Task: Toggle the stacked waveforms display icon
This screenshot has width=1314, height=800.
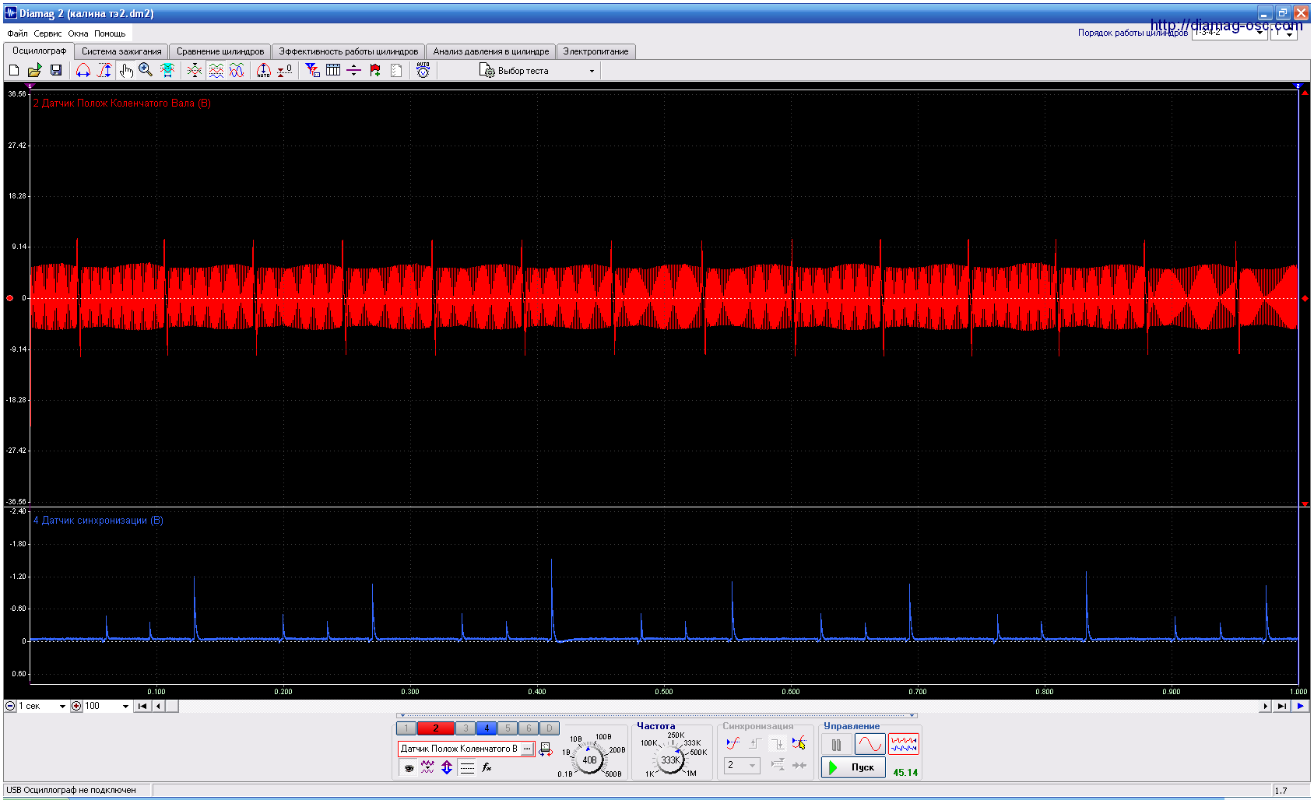Action: coord(216,70)
